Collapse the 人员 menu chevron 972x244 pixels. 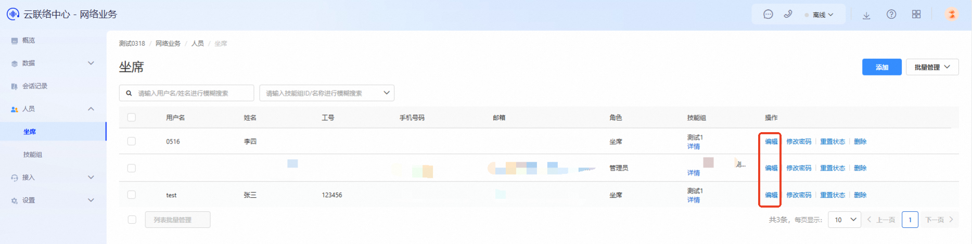click(91, 109)
